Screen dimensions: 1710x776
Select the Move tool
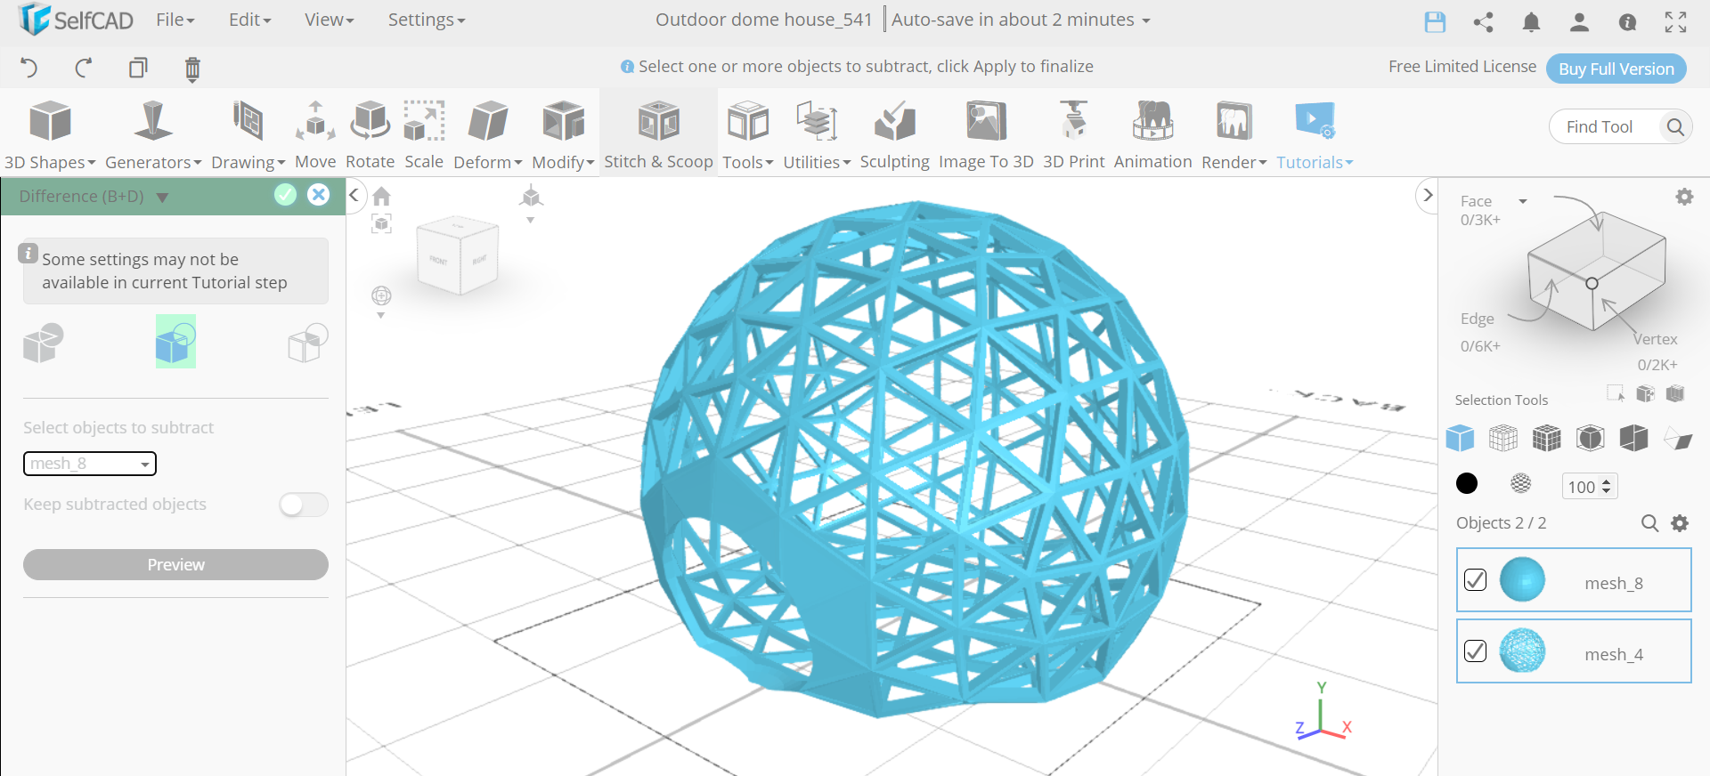click(315, 134)
